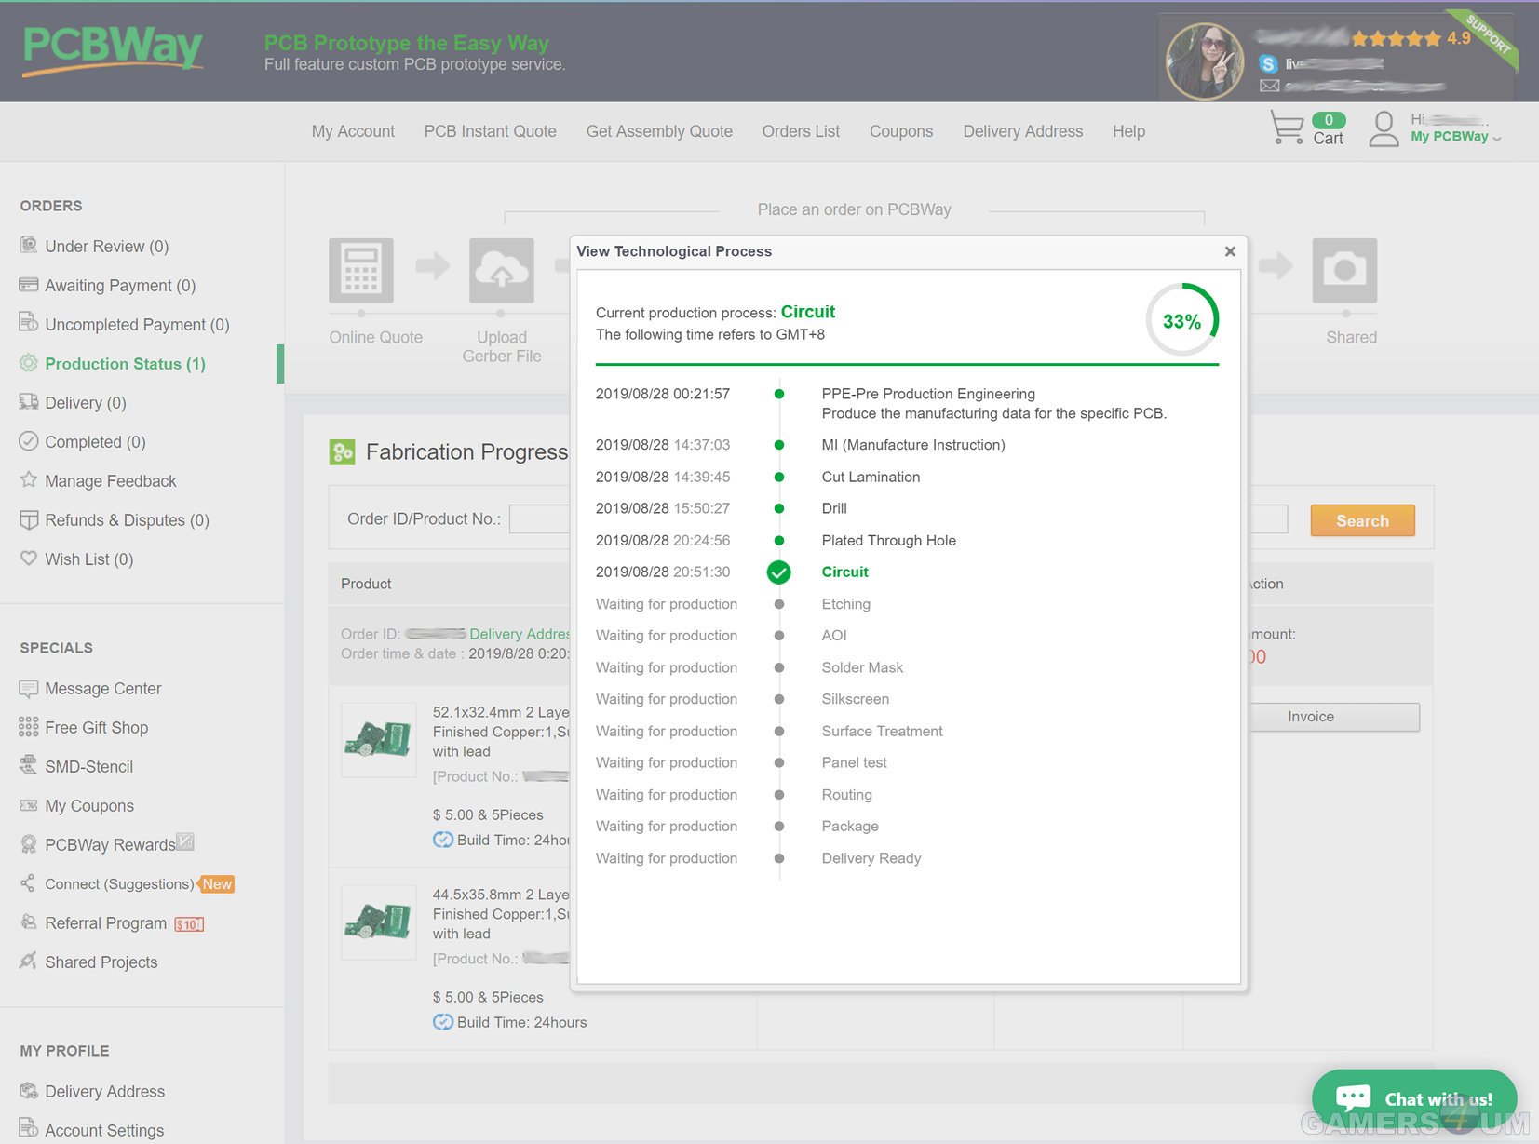
Task: Open My Account in top navigation
Action: 353,131
